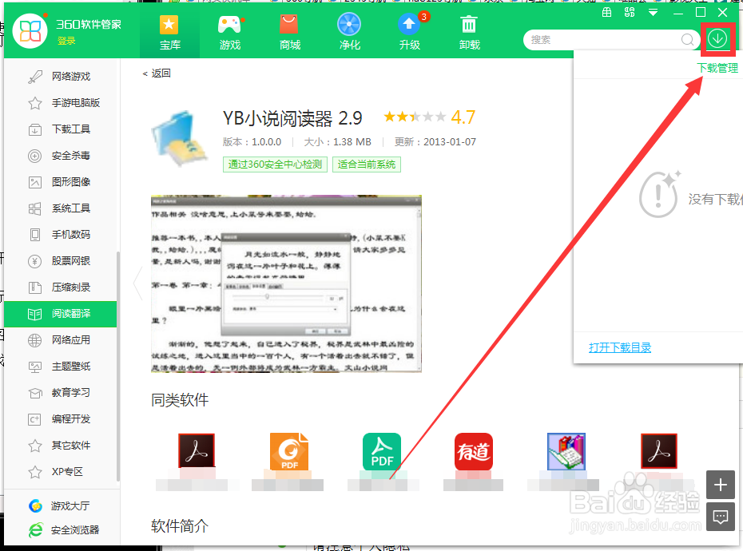Image resolution: width=743 pixels, height=551 pixels.
Task: Go to the 净化 tab
Action: 349,33
